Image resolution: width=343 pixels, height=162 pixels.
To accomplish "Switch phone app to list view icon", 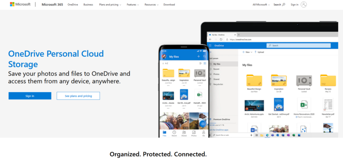I will [200, 63].
